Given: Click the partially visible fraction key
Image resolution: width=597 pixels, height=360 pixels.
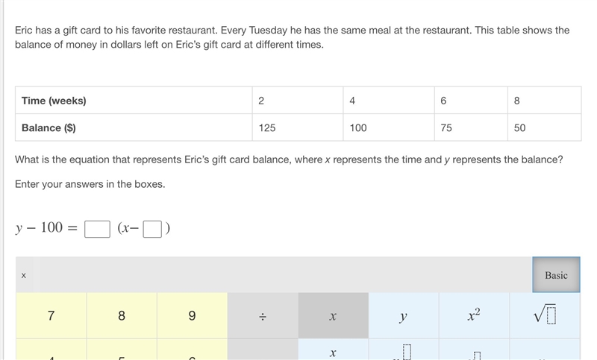Looking at the screenshot, I should [333, 350].
